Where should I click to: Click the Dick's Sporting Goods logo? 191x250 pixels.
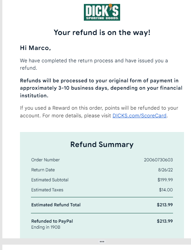(x=102, y=12)
